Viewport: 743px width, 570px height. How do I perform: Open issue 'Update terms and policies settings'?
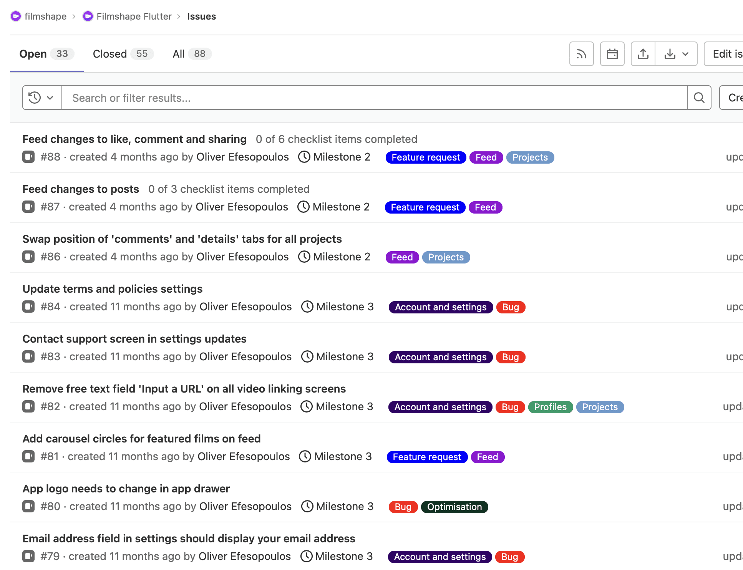pyautogui.click(x=112, y=289)
